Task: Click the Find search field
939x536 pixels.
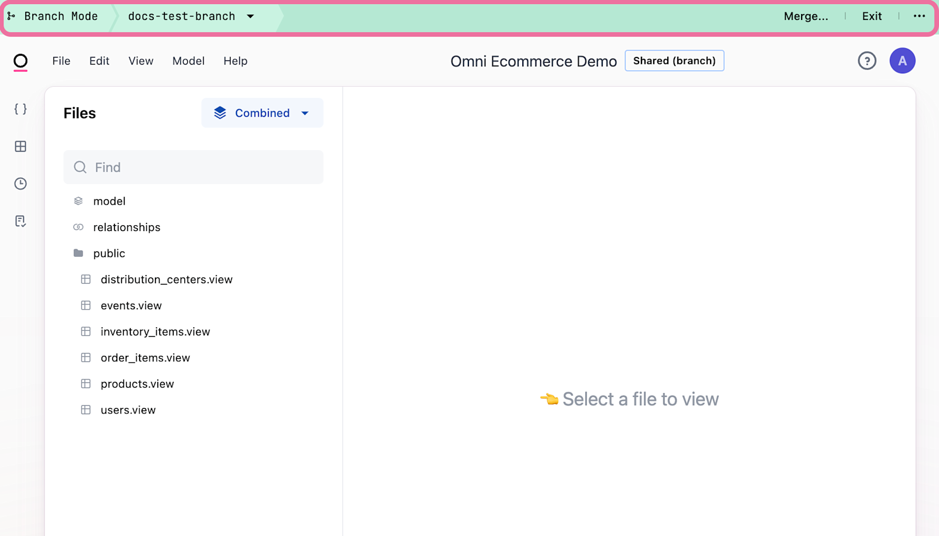Action: click(x=193, y=168)
